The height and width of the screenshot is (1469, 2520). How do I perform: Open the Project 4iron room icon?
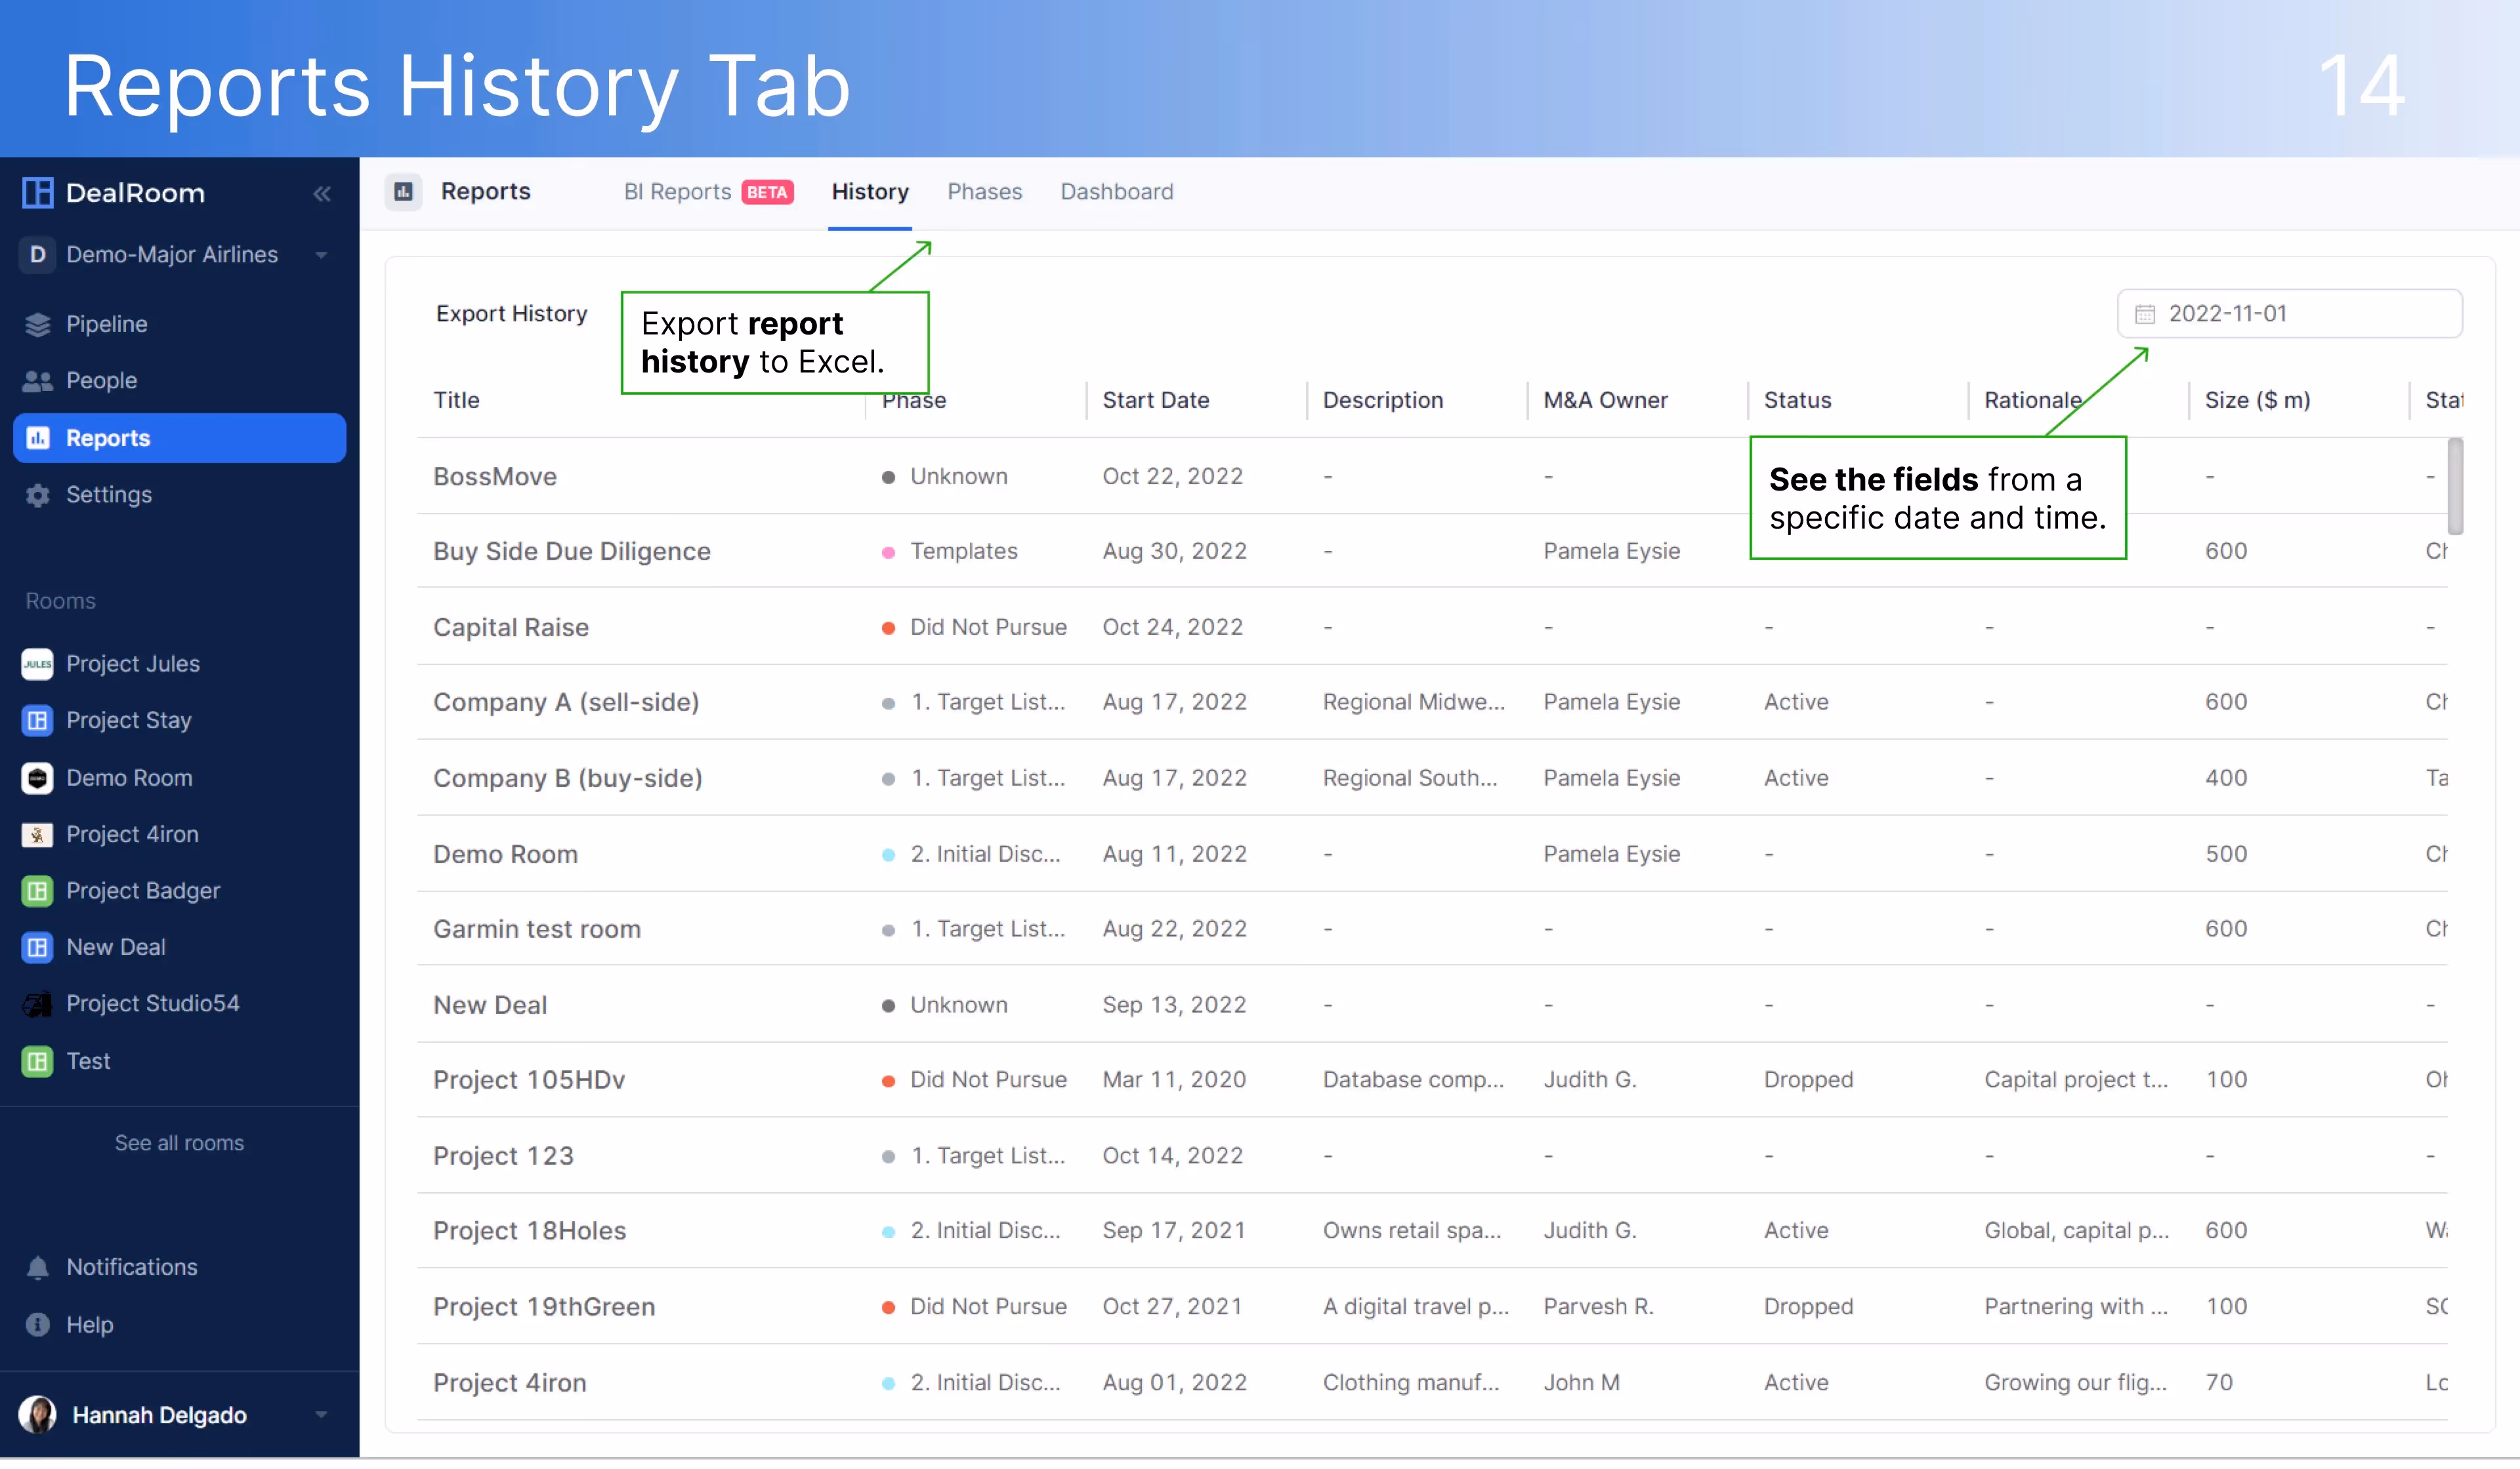(x=36, y=834)
